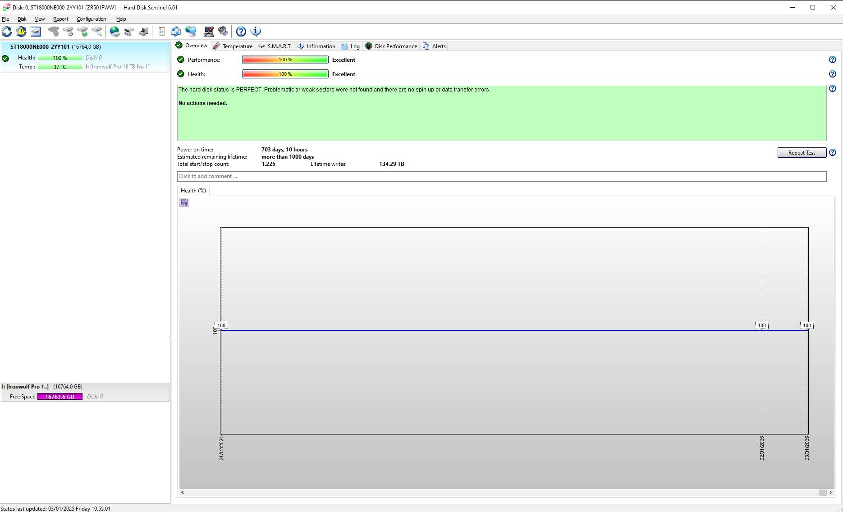Click the yellow warning refresh icon
Screen dimensions: 843x512
coord(21,32)
